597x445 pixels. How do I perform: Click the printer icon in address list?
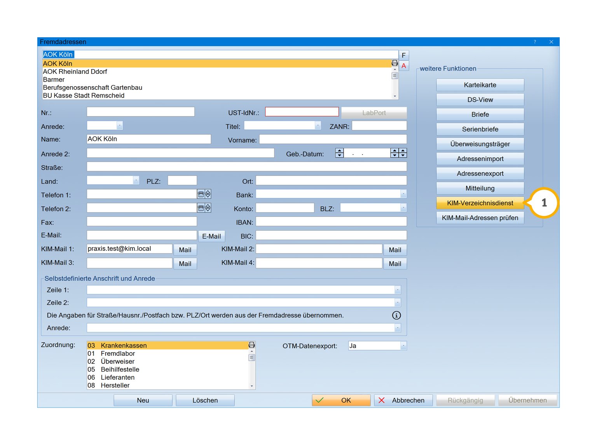click(395, 63)
